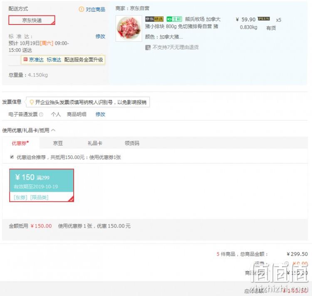Image resolution: width=312 pixels, height=296 pixels.
Task: Click the 总商品金额 ¥299.50 value
Action: 297,254
